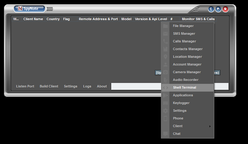Open the Listen Port option
This screenshot has height=144, width=248.
tap(25, 86)
